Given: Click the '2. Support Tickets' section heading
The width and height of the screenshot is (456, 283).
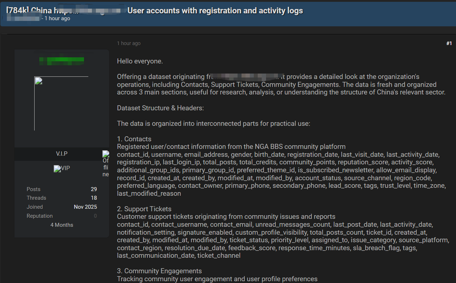Looking at the screenshot, I should pos(144,209).
